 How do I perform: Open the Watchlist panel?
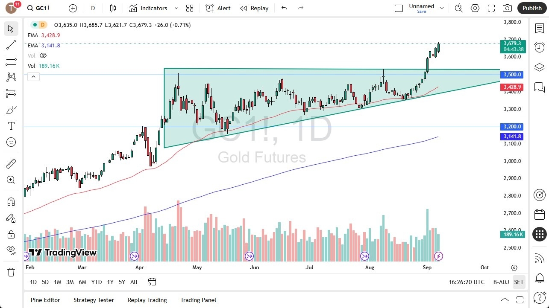tap(539, 28)
